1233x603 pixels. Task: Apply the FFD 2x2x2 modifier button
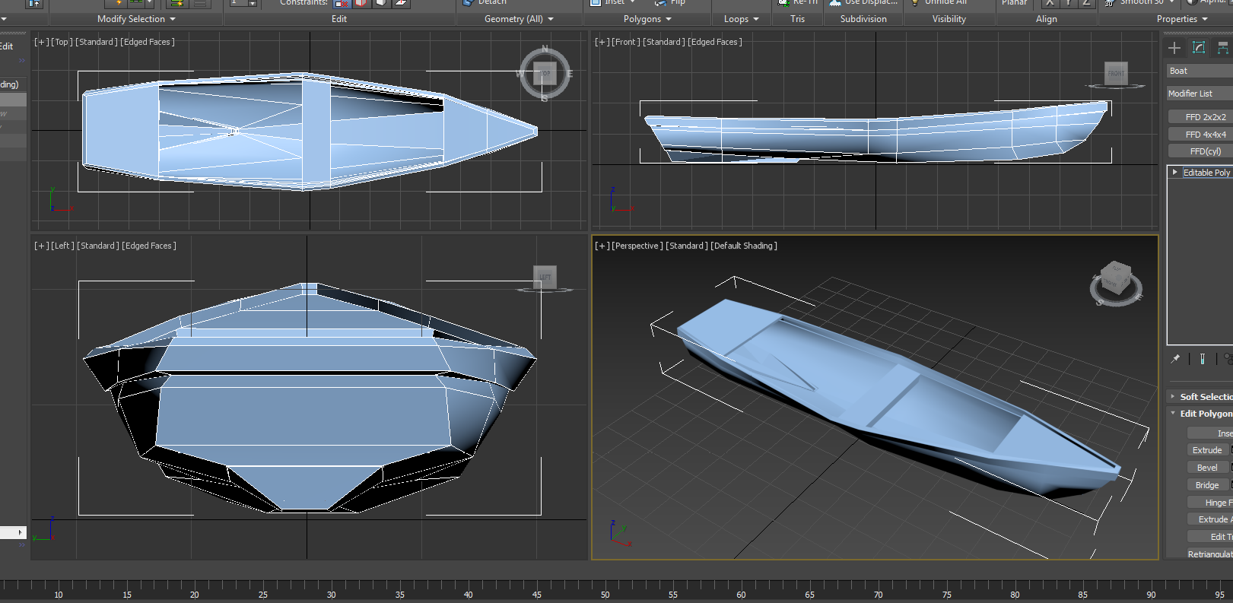tap(1205, 117)
